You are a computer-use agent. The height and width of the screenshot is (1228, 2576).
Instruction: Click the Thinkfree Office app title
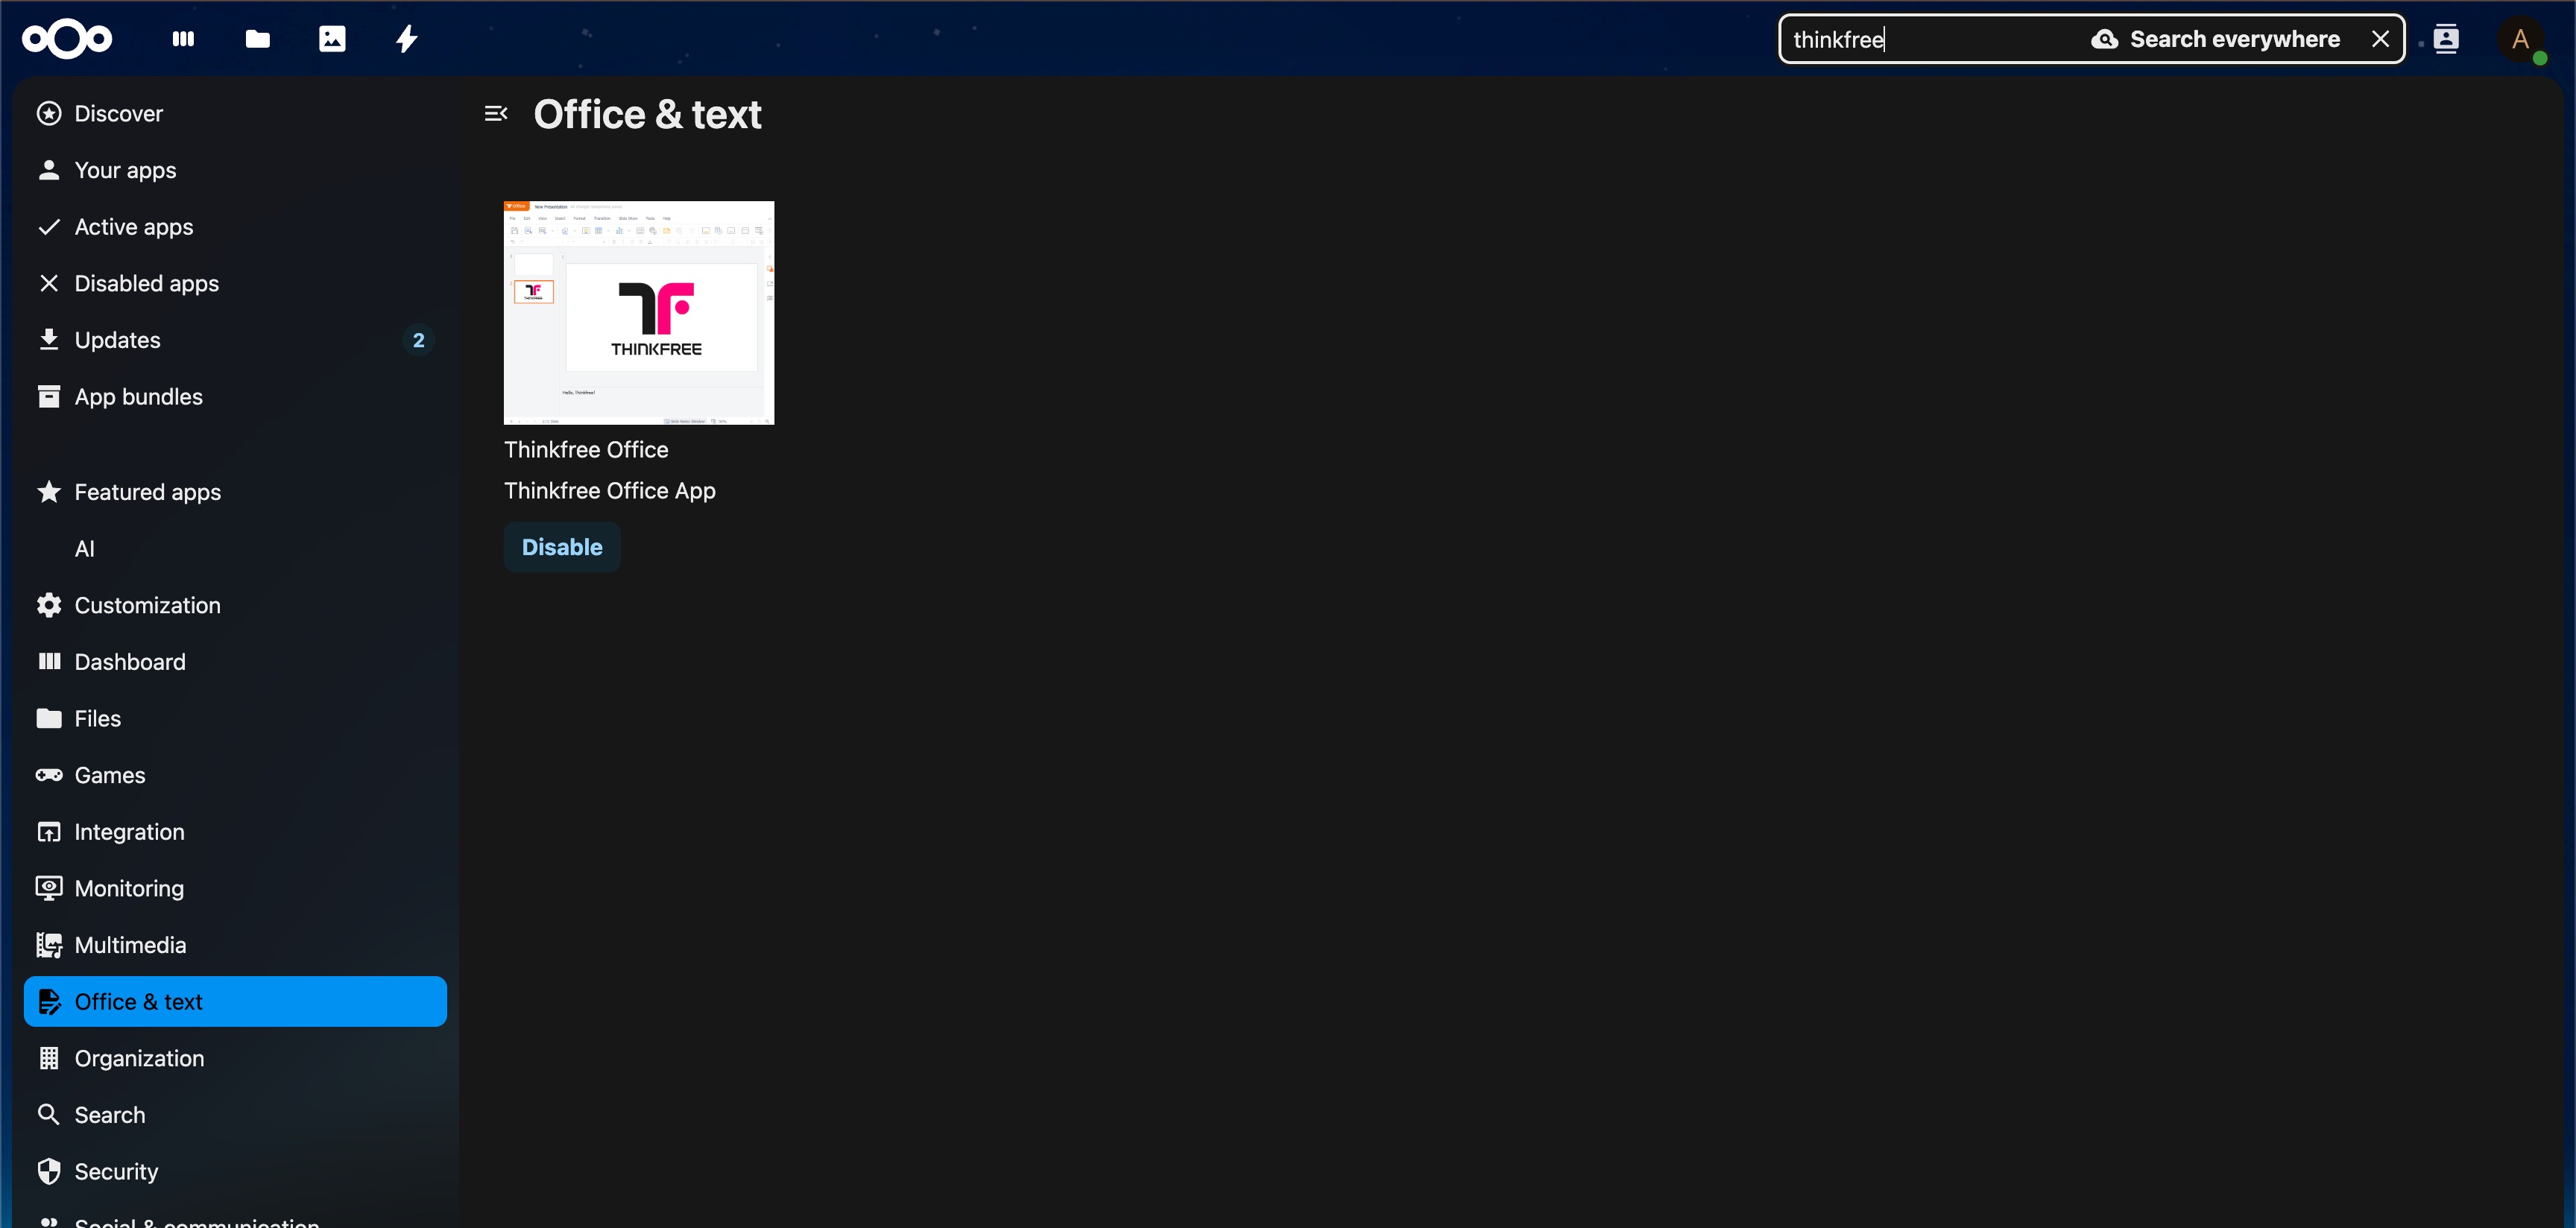pyautogui.click(x=586, y=450)
